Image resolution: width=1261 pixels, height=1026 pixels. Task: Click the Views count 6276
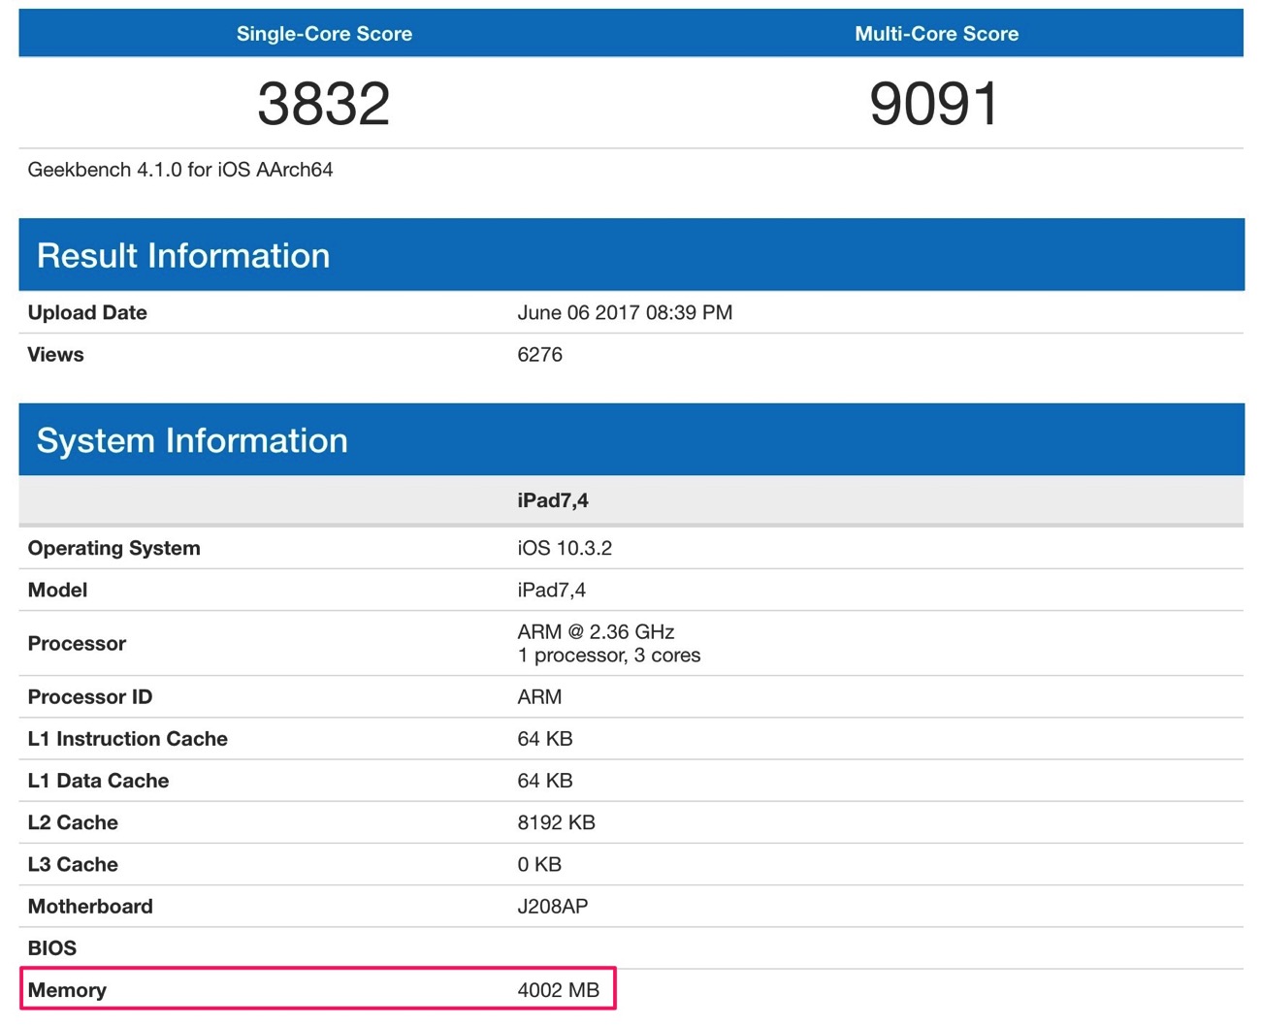[539, 354]
